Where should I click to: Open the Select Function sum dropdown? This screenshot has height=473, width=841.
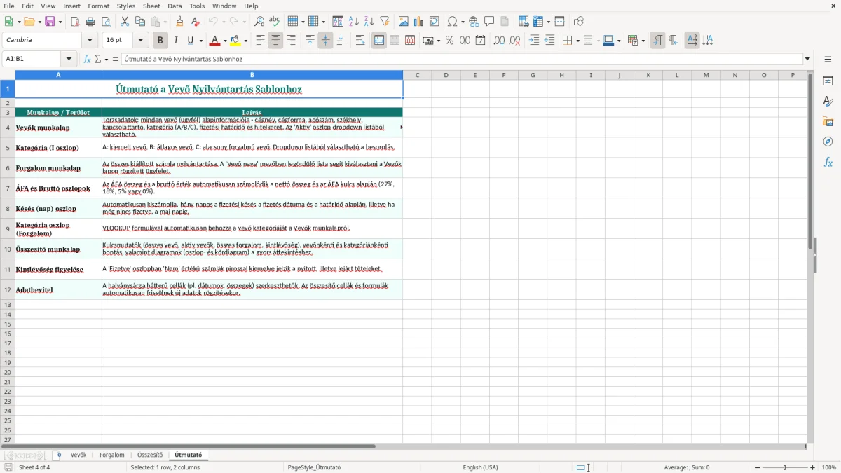106,59
